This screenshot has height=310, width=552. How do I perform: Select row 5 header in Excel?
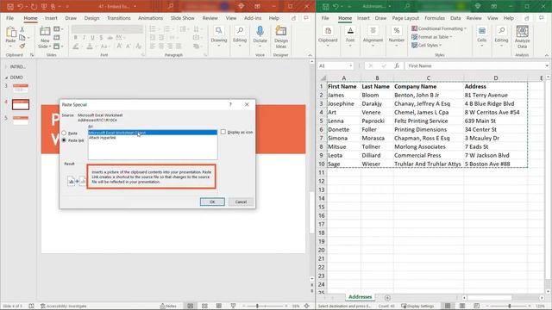(x=322, y=121)
